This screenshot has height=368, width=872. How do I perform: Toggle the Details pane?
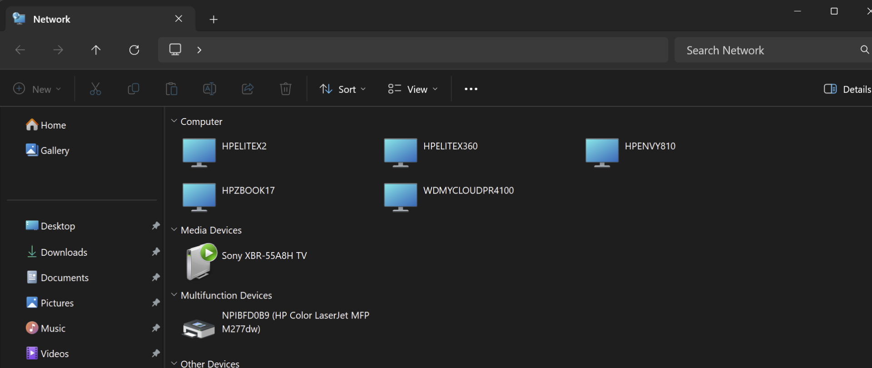coord(847,89)
